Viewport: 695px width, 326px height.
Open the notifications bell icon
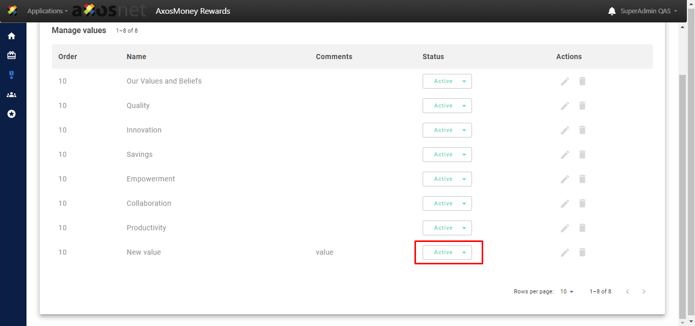tap(612, 11)
